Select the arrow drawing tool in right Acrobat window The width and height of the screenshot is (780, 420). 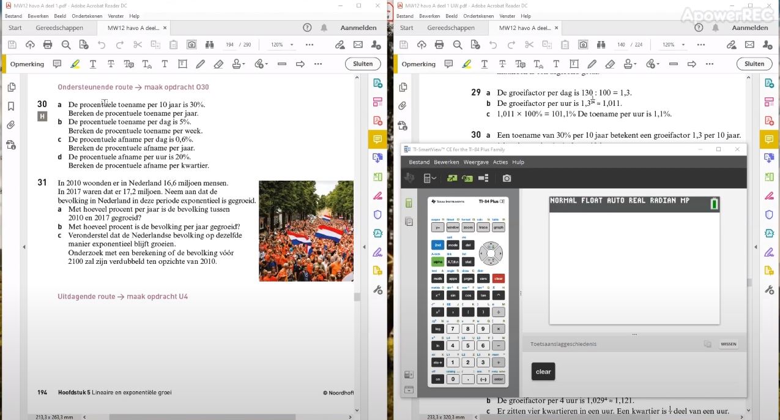click(692, 64)
